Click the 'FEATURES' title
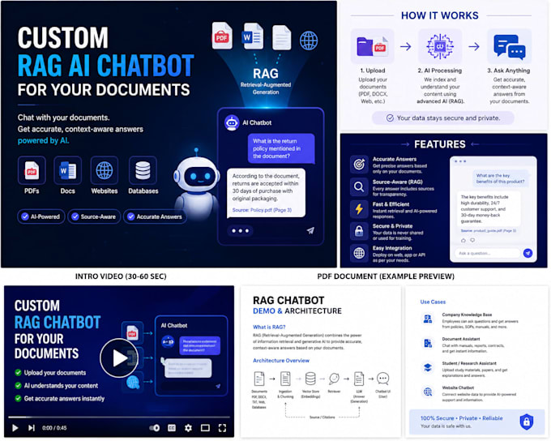 (x=440, y=144)
